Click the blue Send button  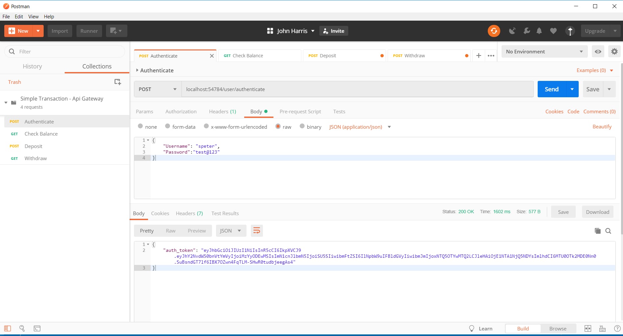552,89
